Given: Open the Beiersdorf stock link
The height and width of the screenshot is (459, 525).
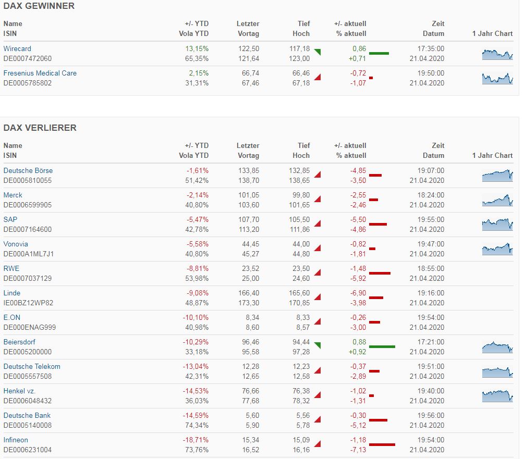Looking at the screenshot, I should point(19,342).
